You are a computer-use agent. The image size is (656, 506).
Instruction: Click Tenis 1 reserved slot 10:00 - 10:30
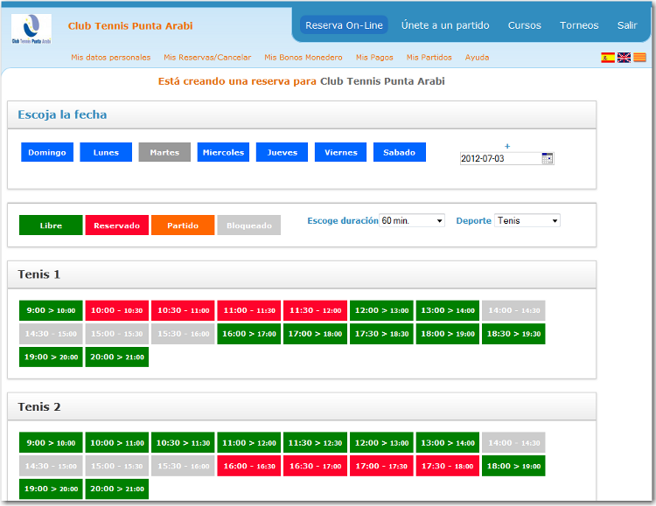tap(116, 310)
